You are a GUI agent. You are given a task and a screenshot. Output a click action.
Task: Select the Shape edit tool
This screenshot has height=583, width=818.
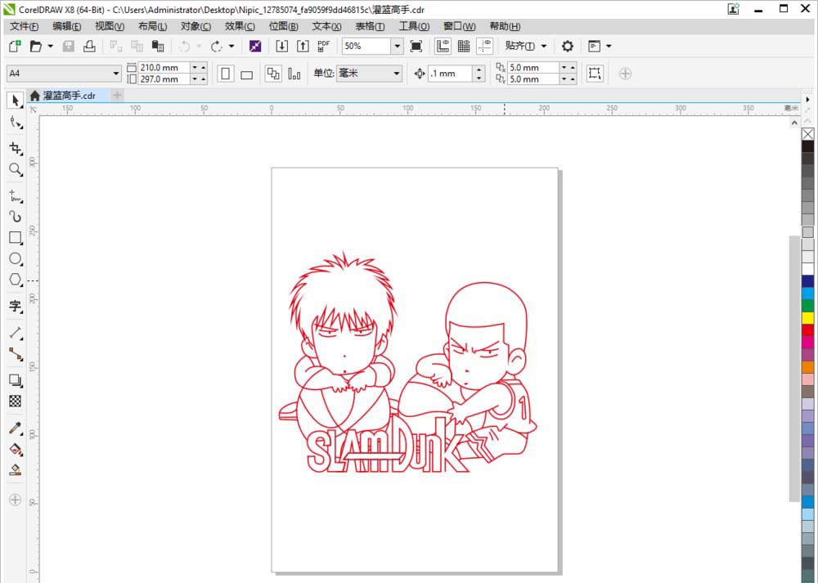16,123
